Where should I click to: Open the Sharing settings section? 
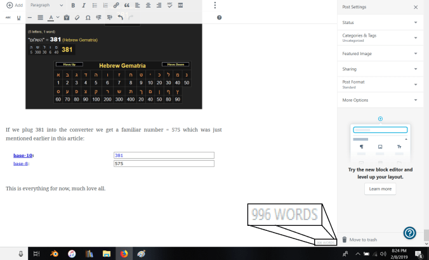coord(379,69)
